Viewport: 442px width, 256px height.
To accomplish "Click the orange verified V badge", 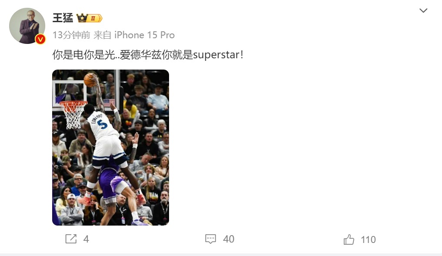I will 40,39.
